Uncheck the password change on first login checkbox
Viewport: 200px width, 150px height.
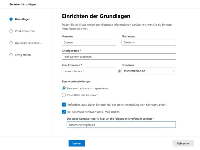[x=64, y=104]
